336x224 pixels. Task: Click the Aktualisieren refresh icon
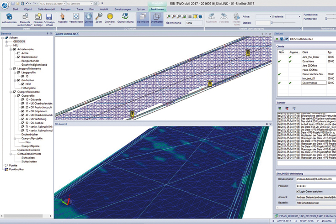point(9,16)
